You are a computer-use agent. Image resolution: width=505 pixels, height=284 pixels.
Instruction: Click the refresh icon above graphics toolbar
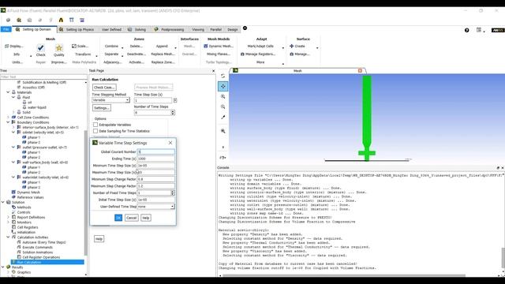pyautogui.click(x=223, y=76)
